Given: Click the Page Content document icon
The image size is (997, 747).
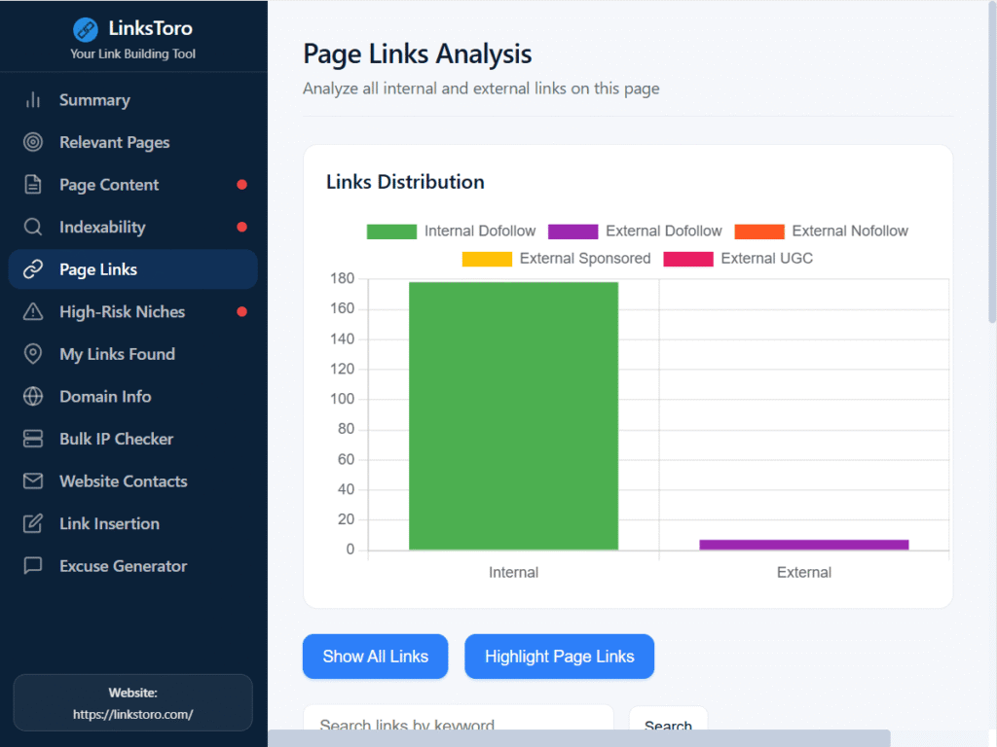Looking at the screenshot, I should click(33, 185).
